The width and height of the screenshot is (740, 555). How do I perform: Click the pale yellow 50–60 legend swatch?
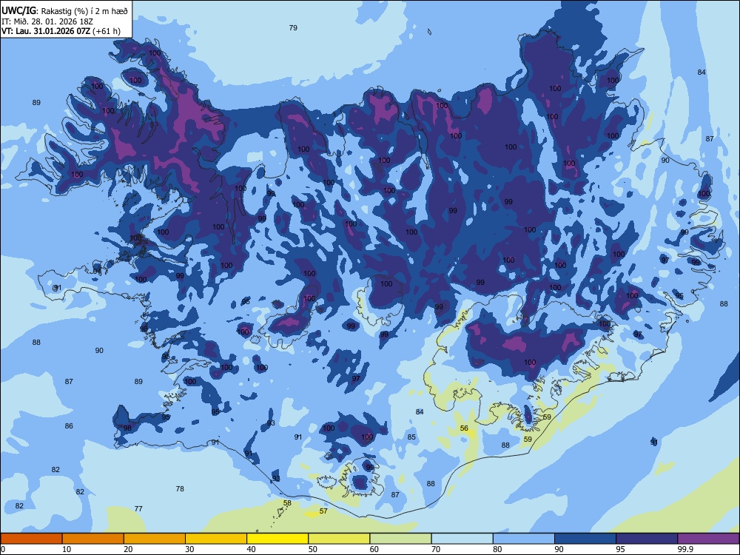(x=339, y=539)
